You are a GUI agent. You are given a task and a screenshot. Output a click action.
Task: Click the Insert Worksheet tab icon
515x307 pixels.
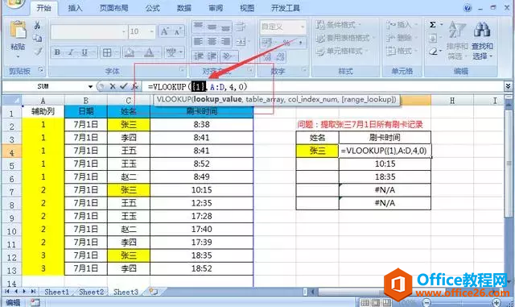154,292
